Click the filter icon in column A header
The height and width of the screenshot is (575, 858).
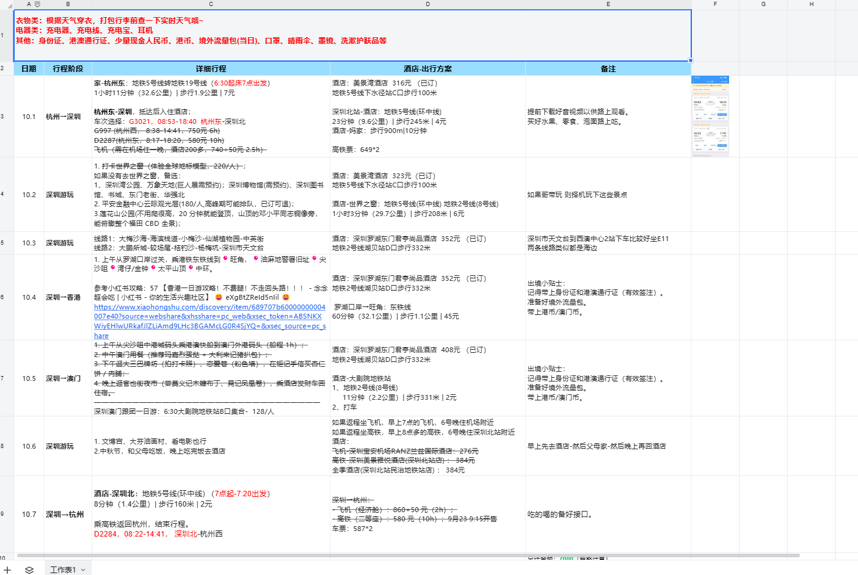click(x=37, y=4)
